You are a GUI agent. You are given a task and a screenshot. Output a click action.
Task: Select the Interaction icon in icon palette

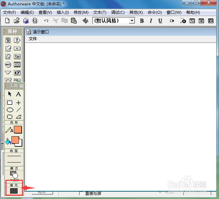pyautogui.click(x=17, y=40)
